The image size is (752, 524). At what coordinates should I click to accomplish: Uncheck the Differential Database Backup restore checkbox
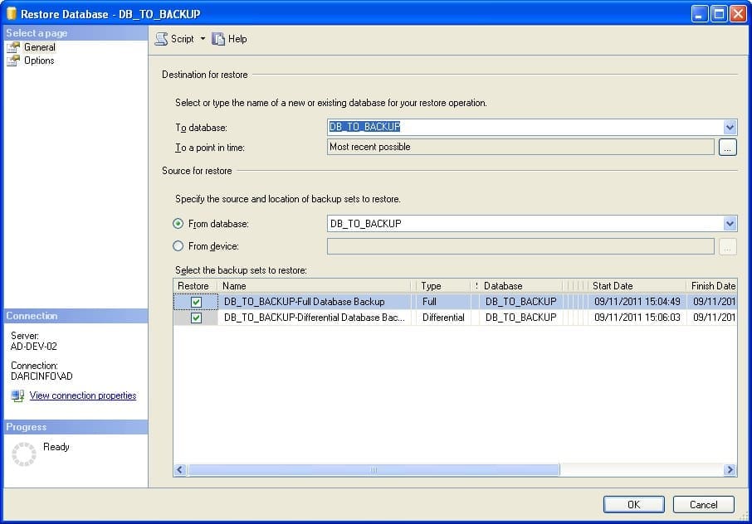[196, 318]
